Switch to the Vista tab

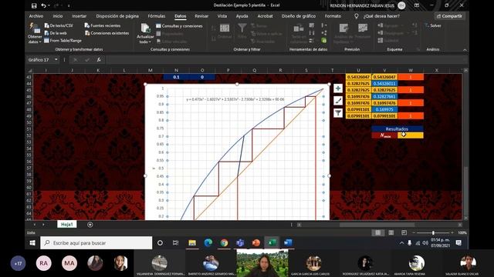pyautogui.click(x=222, y=16)
